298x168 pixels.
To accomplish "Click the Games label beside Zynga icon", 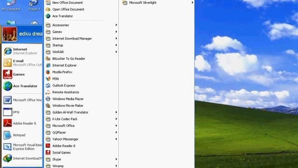I will pos(19,75).
